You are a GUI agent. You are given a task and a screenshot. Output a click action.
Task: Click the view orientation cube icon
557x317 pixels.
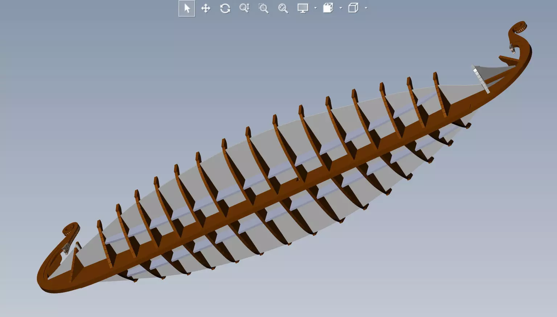coord(353,8)
